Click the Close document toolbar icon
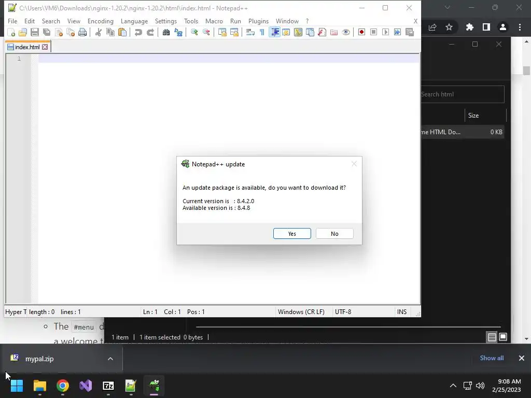 [x=59, y=32]
